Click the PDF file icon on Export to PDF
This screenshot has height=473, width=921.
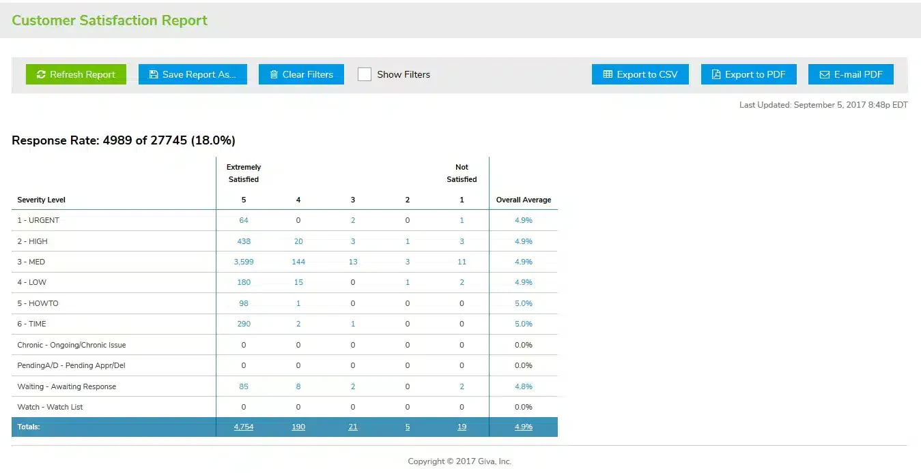716,74
